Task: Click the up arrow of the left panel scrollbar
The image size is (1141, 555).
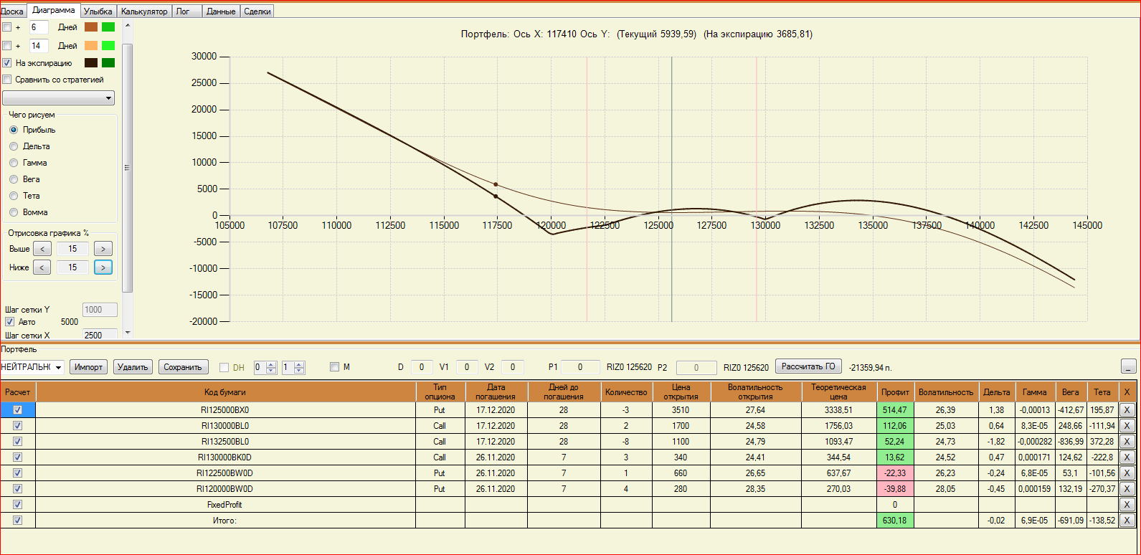Action: [128, 25]
